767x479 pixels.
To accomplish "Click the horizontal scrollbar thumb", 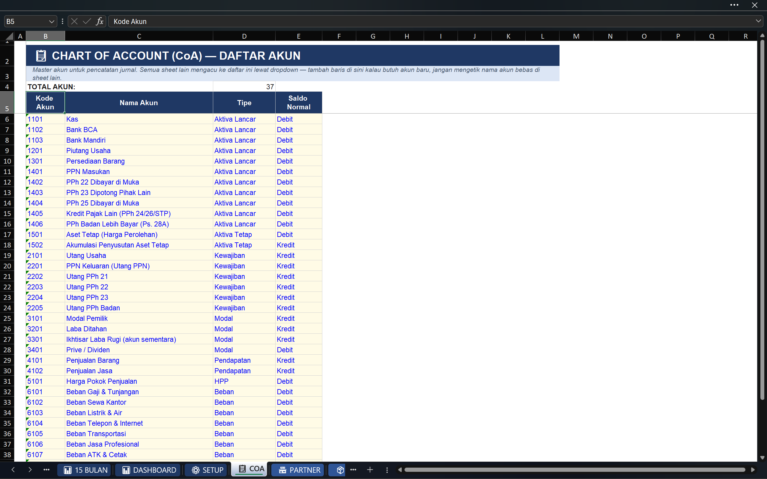I will [x=574, y=469].
